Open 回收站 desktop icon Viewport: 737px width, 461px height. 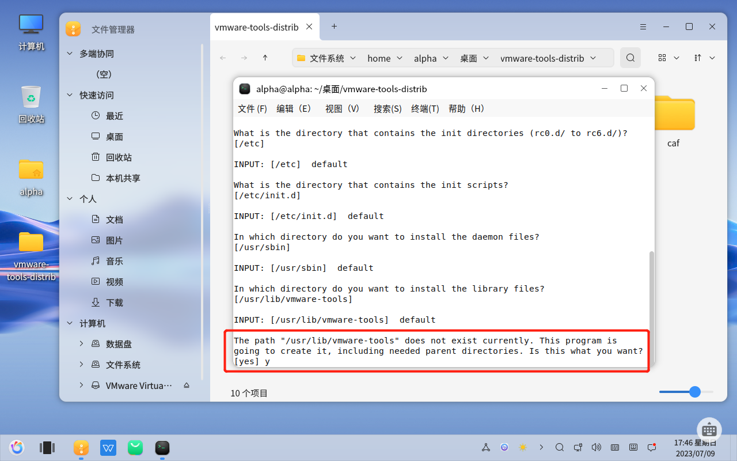31,104
